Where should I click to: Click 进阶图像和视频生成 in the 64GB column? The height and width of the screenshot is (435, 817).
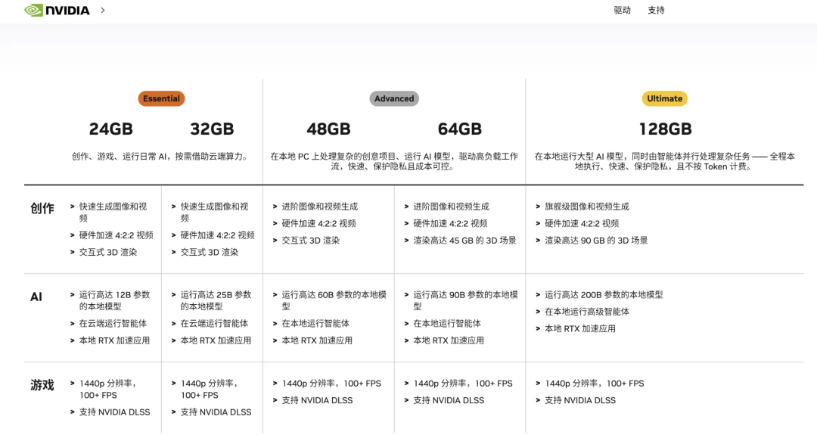click(x=451, y=207)
